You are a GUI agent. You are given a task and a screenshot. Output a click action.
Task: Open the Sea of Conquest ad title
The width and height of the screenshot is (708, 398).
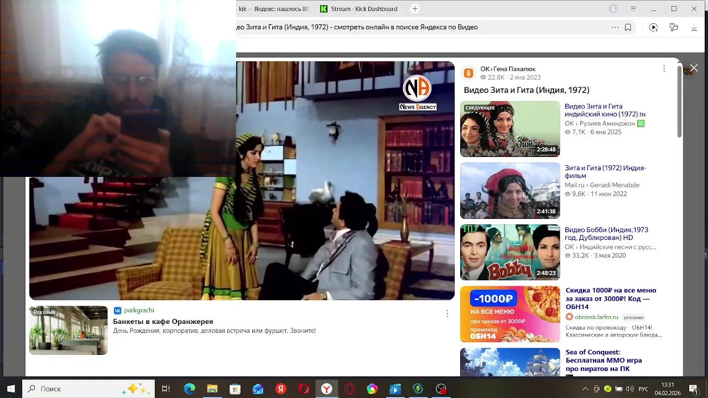tap(603, 360)
